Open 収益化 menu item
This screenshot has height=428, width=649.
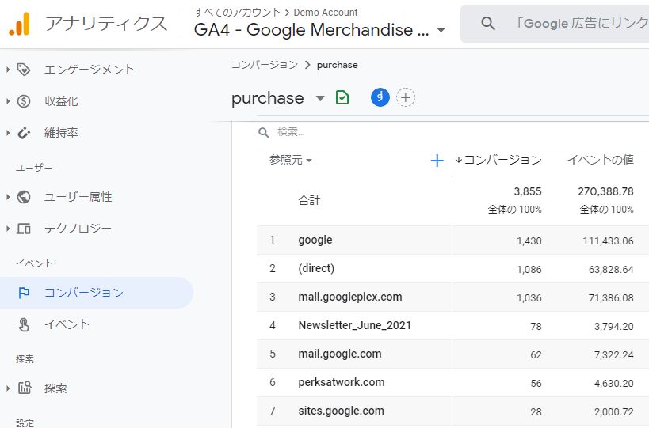pos(61,101)
